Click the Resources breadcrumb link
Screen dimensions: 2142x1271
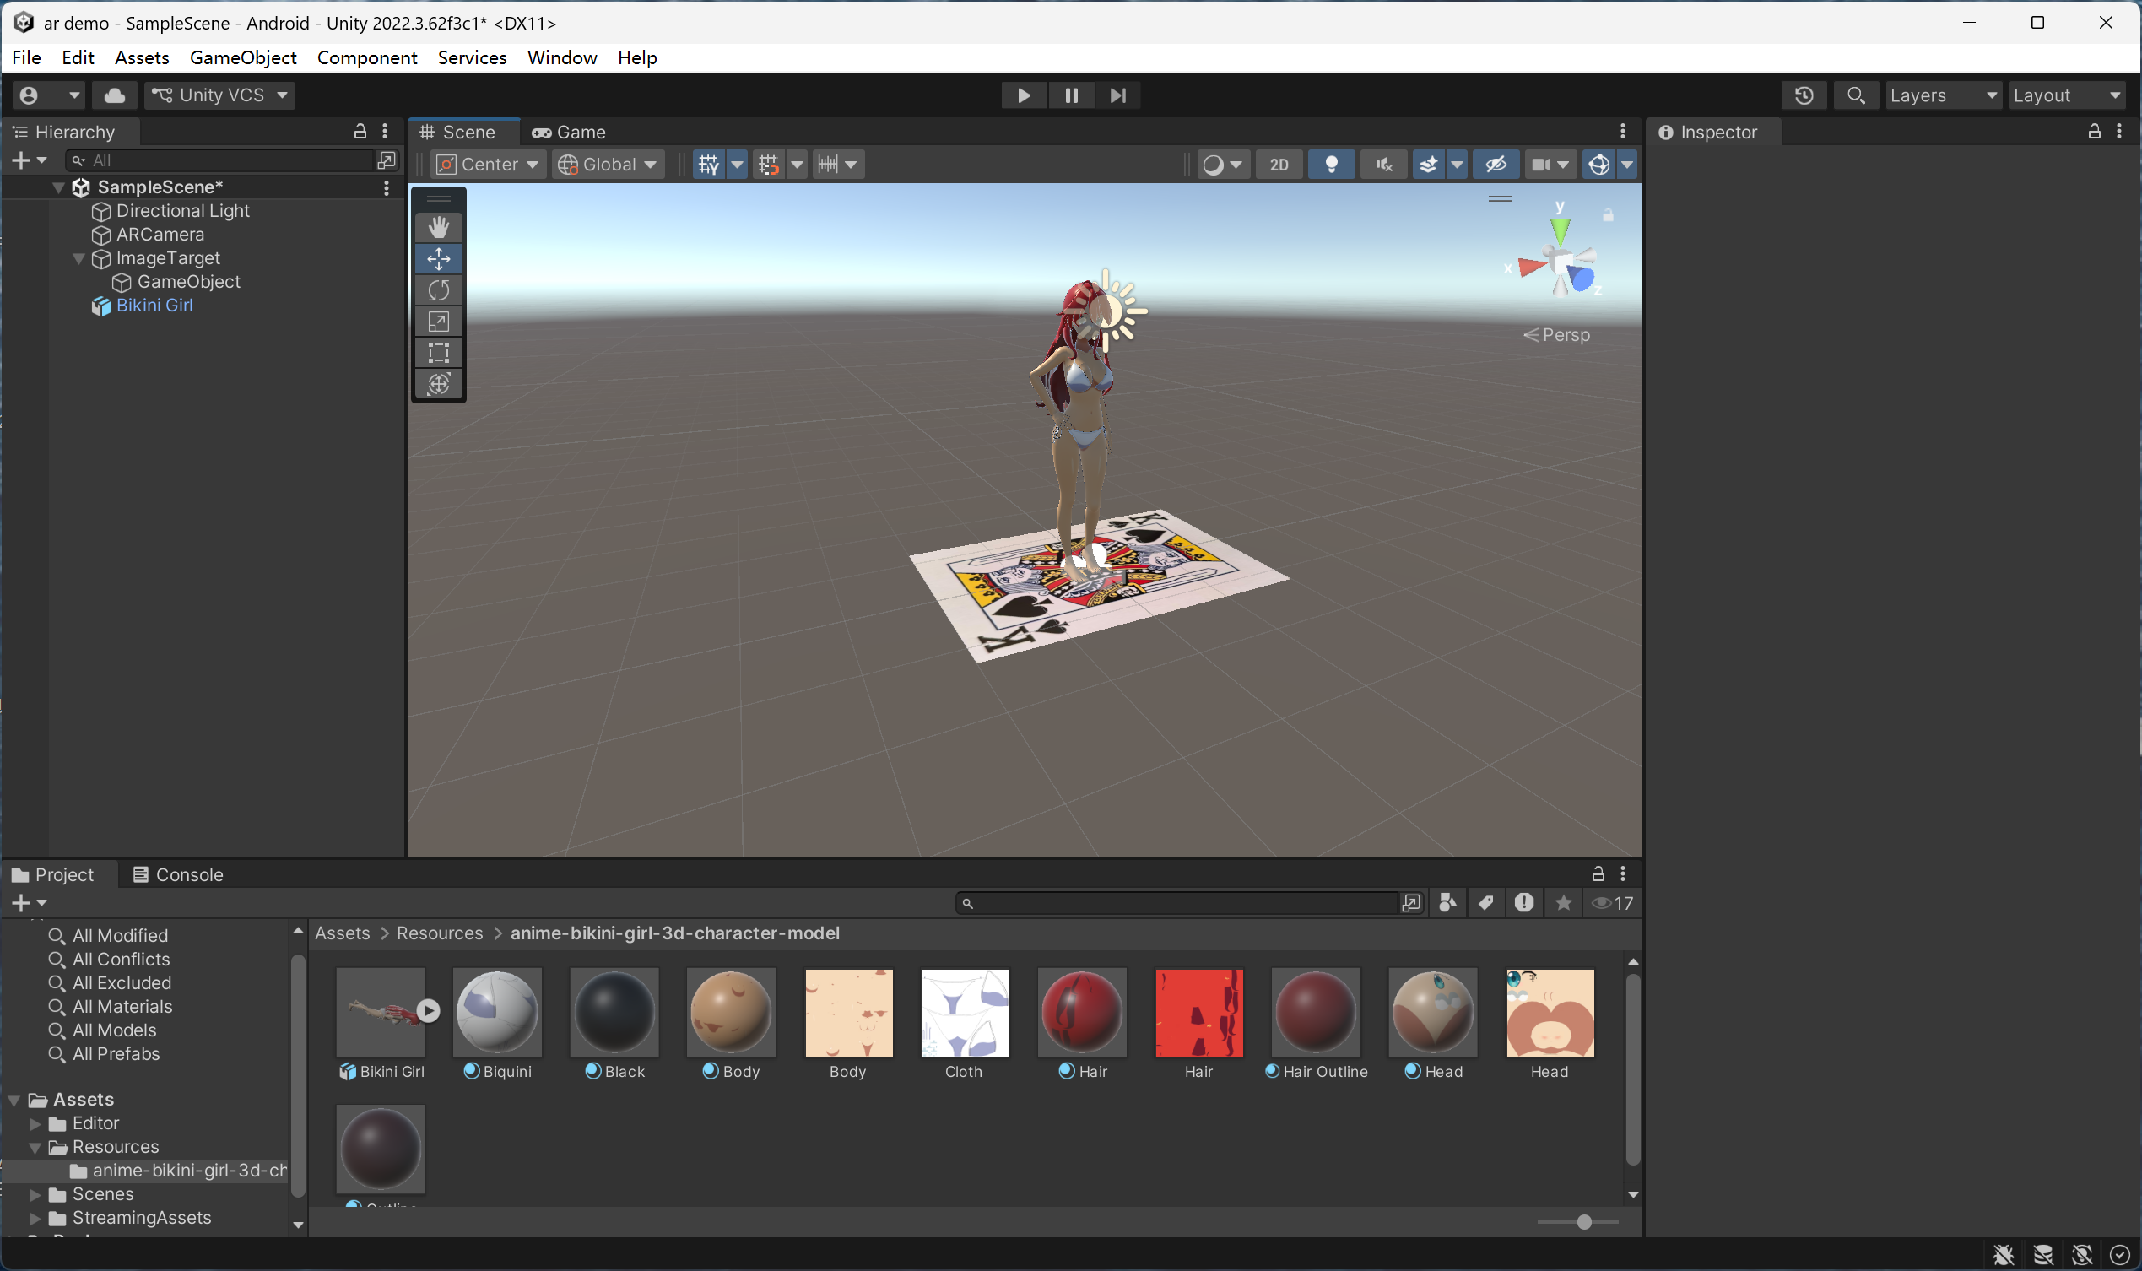tap(440, 933)
